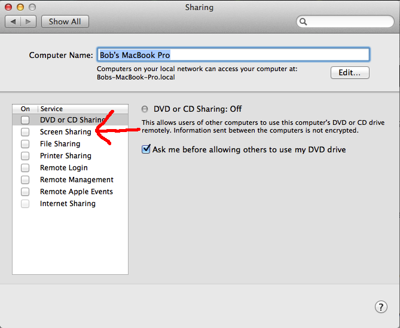Focus the search field in the toolbar
This screenshot has height=328, width=400.
point(345,22)
